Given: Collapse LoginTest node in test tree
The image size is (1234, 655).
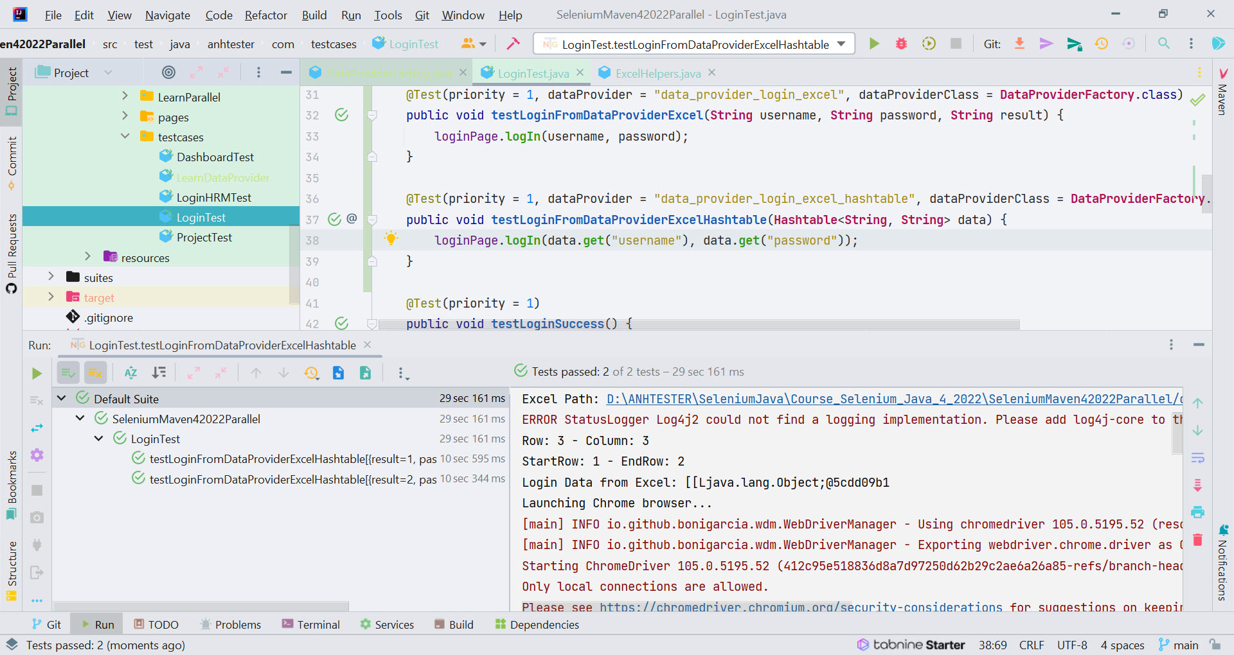Looking at the screenshot, I should coord(99,439).
